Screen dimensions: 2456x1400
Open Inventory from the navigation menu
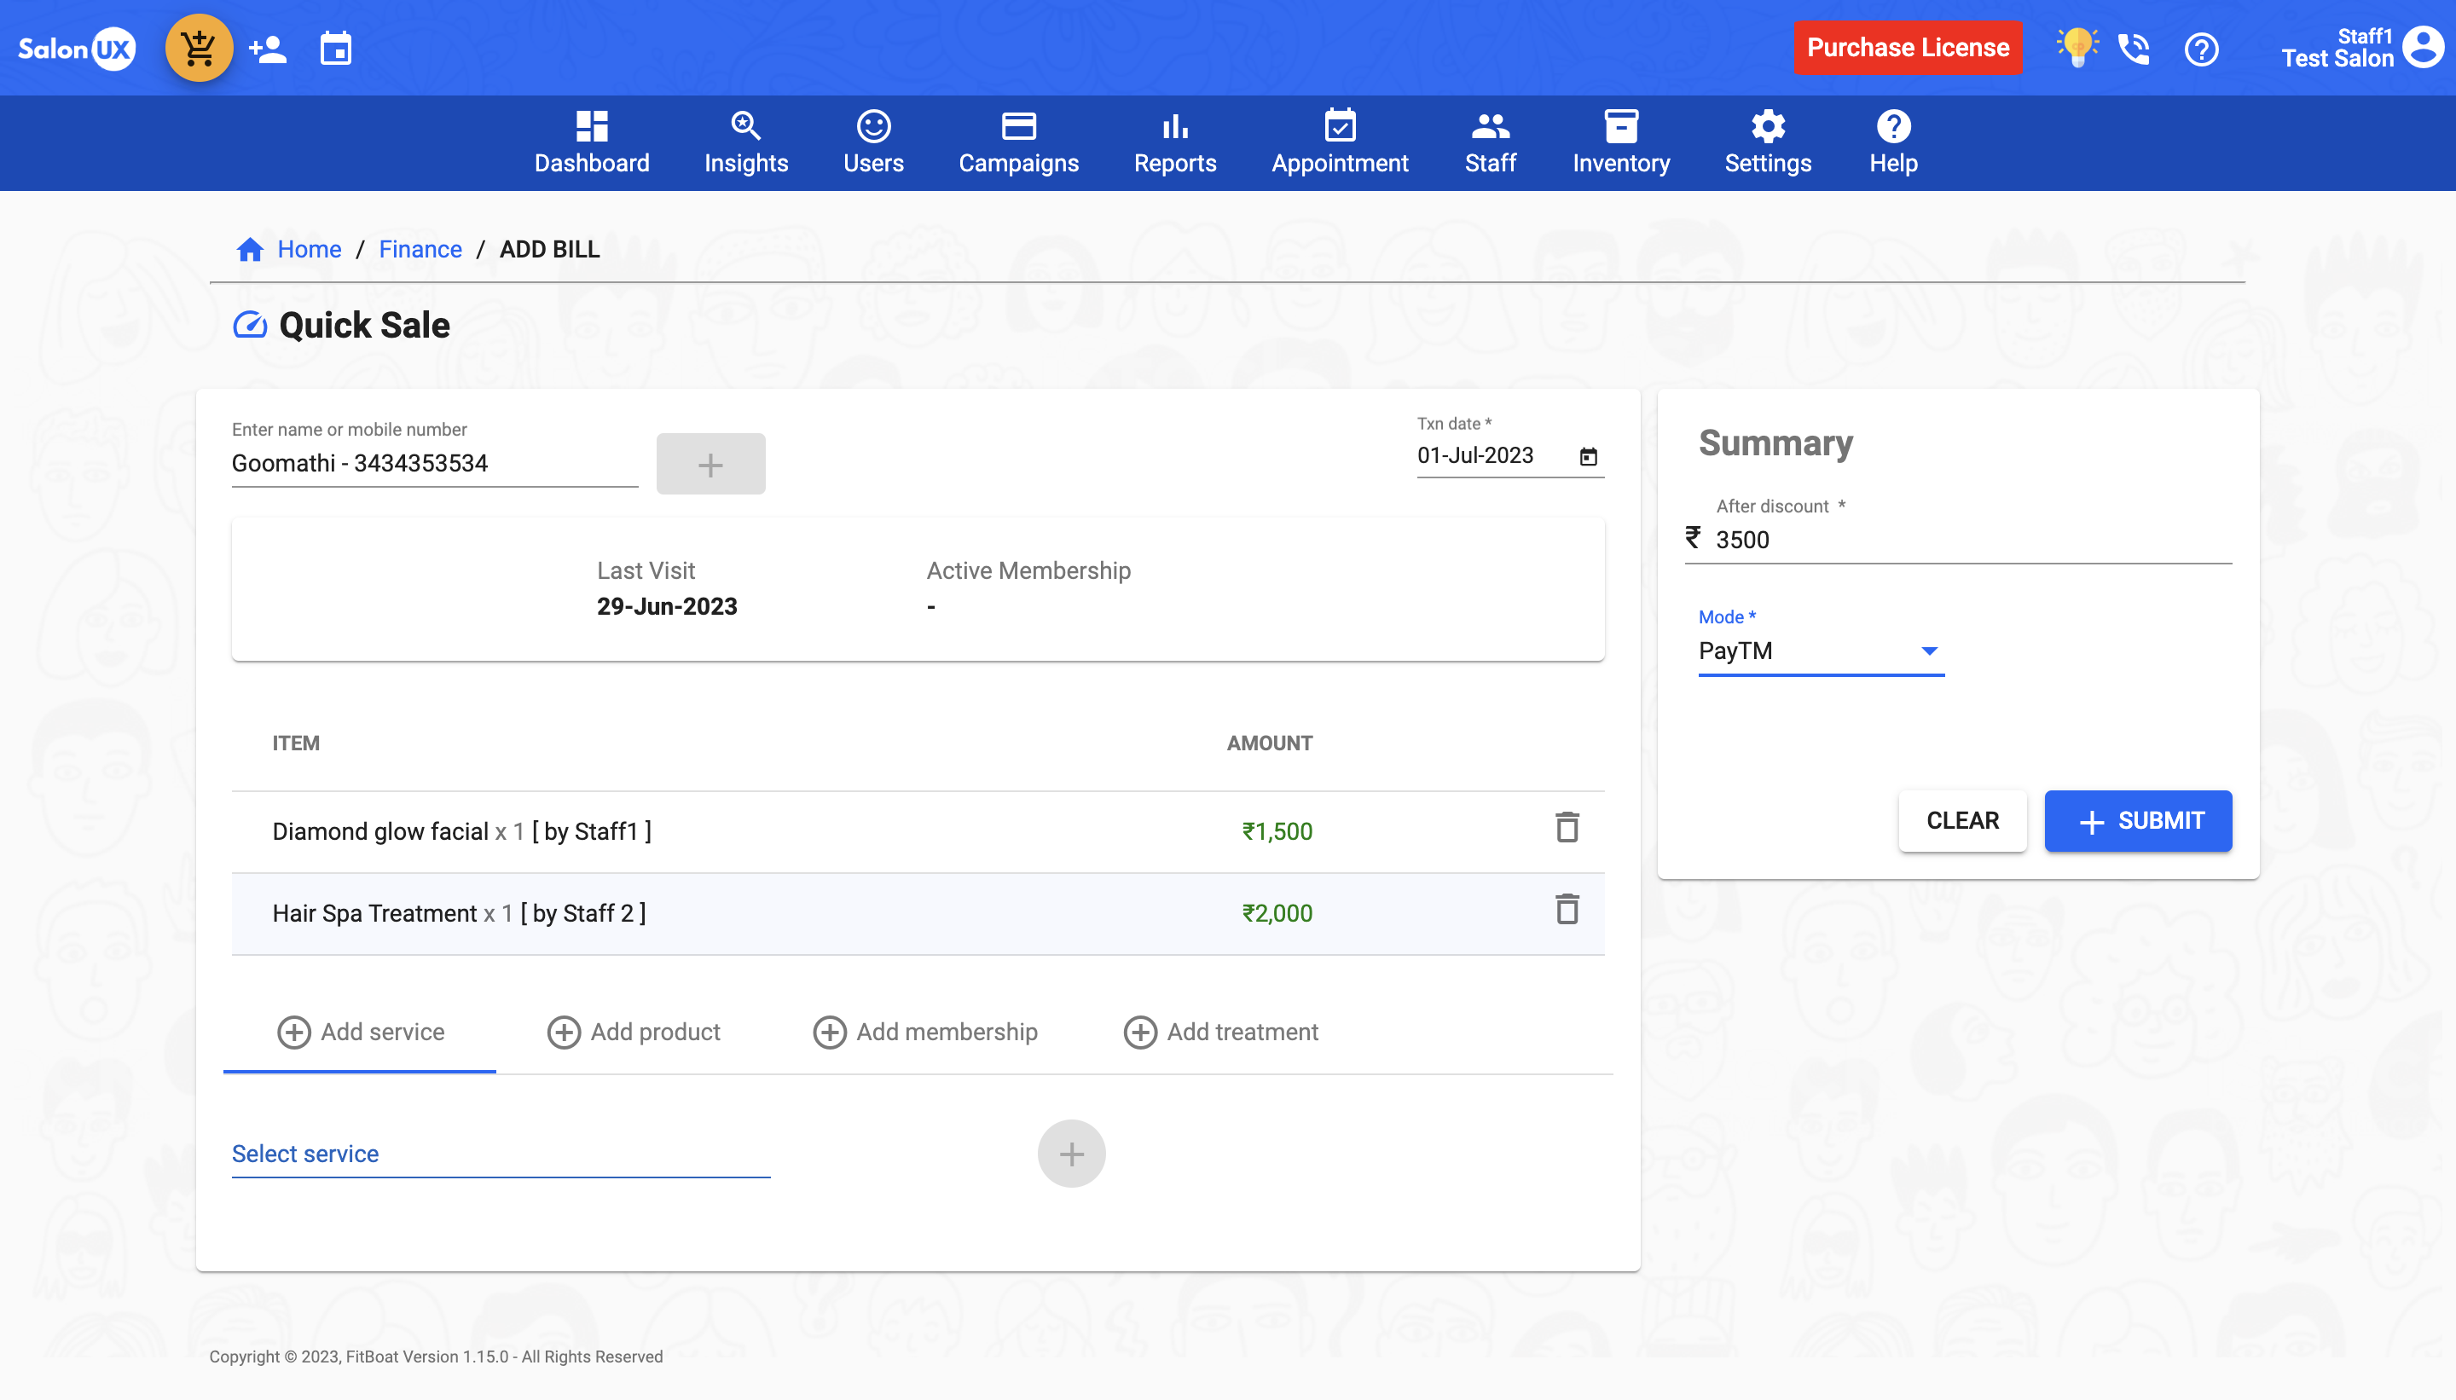pyautogui.click(x=1620, y=142)
